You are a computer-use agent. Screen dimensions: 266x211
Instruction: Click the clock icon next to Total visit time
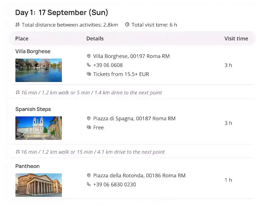(127, 25)
